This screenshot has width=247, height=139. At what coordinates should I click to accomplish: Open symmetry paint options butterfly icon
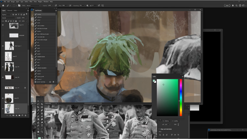103,5
